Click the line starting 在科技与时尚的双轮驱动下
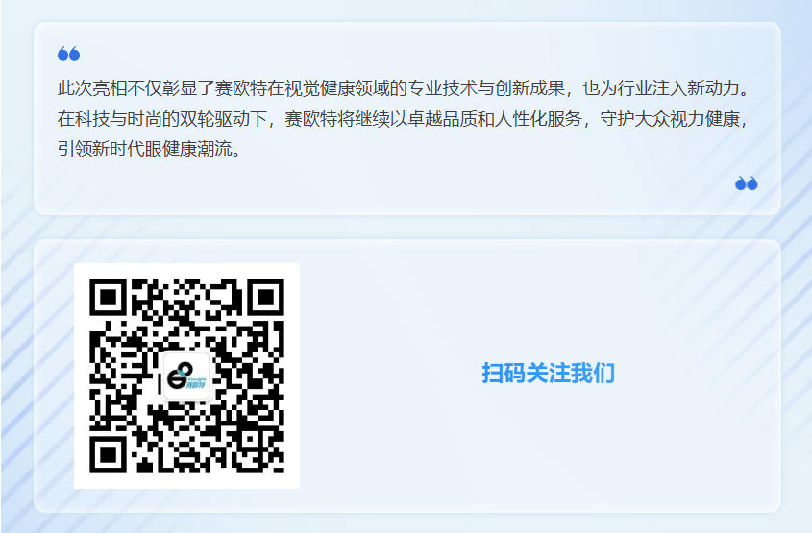 pos(404,119)
